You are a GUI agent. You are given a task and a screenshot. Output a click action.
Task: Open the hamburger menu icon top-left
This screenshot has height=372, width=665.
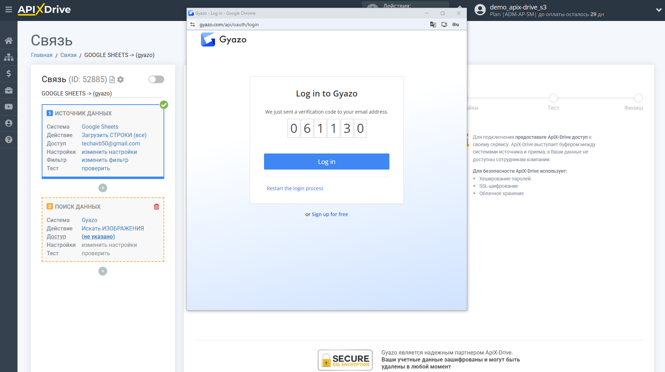(9, 9)
